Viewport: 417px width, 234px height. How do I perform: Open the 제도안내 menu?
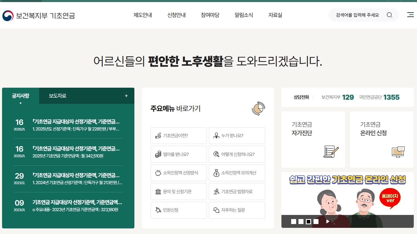pos(143,15)
